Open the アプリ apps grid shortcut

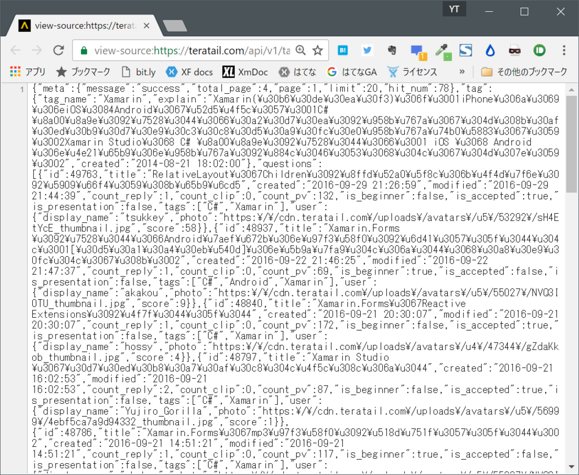click(x=28, y=72)
